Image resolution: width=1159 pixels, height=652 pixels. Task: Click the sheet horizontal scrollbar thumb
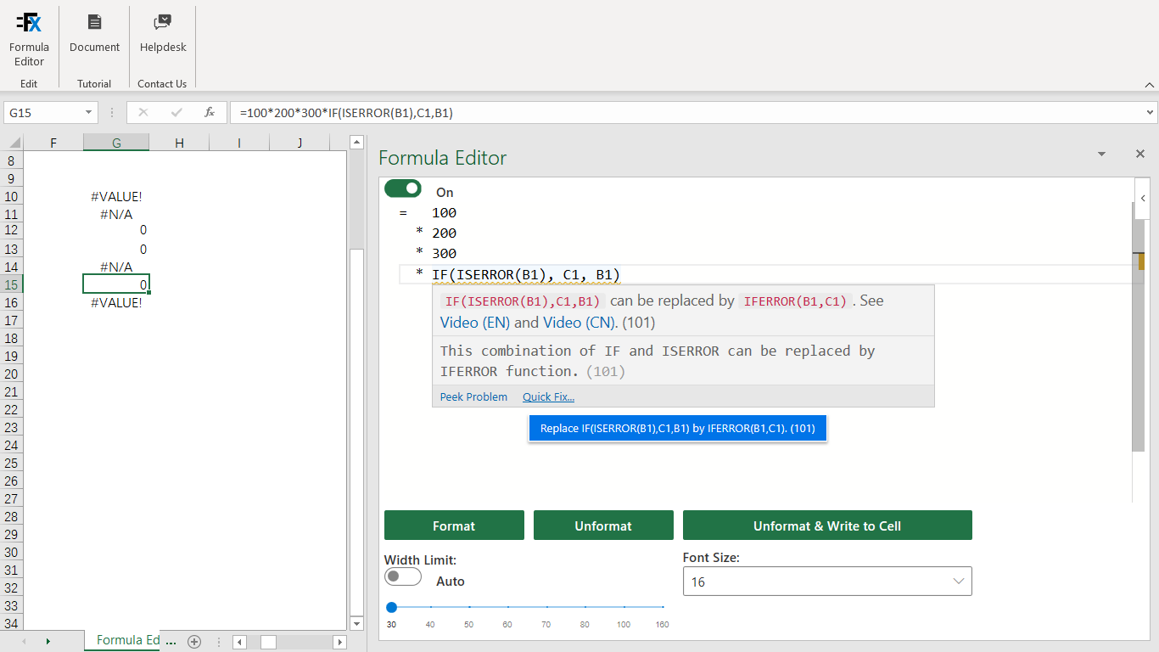tap(268, 642)
